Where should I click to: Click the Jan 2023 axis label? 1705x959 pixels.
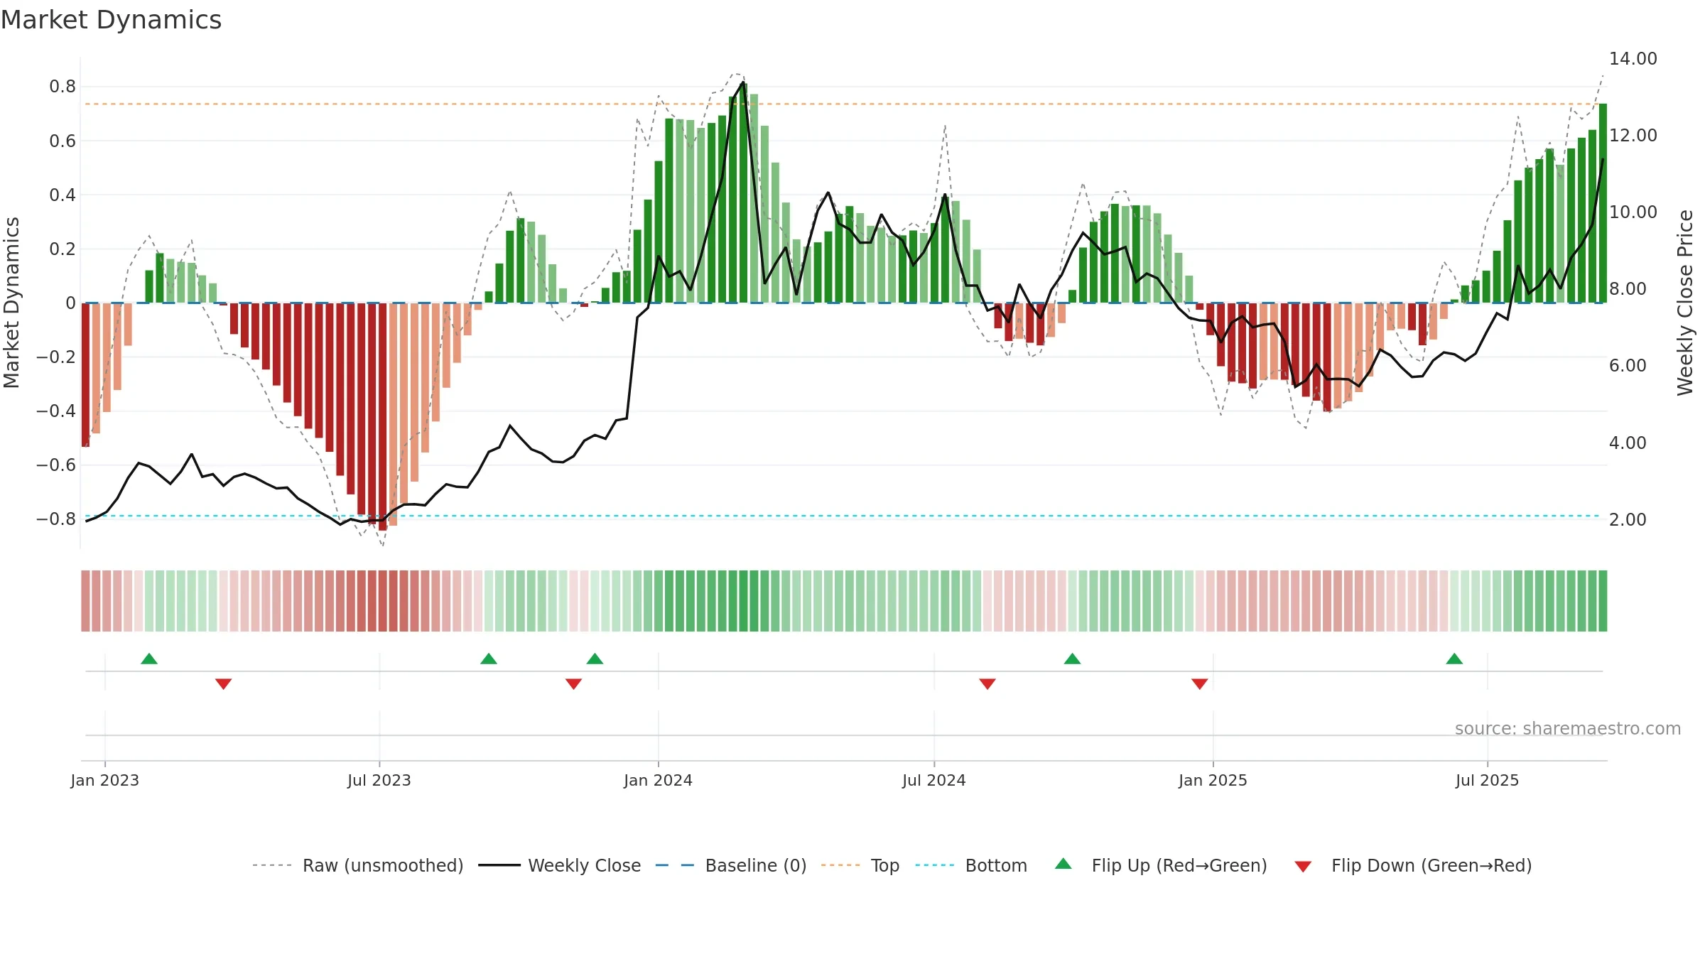pos(105,780)
